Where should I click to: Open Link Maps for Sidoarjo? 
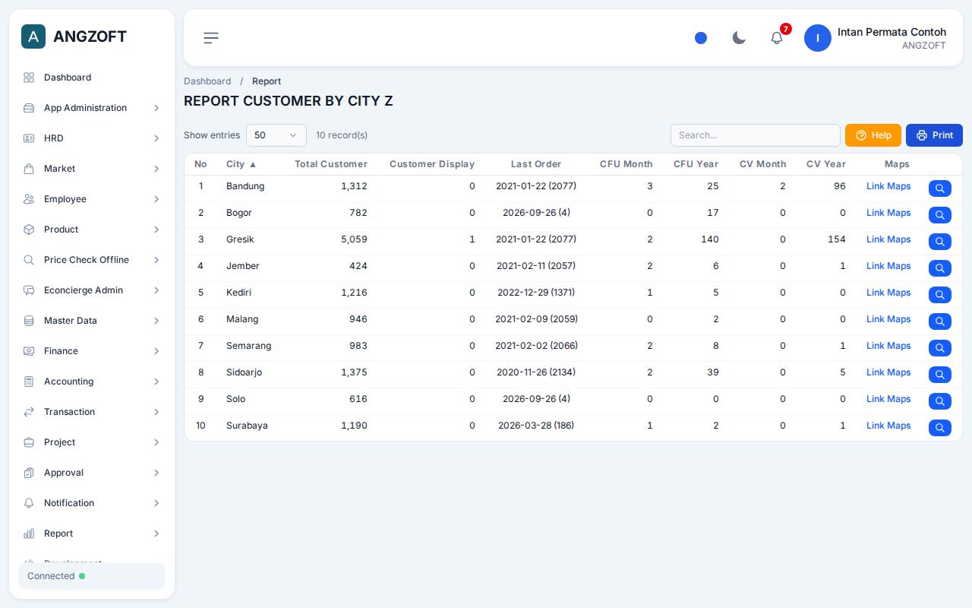888,372
